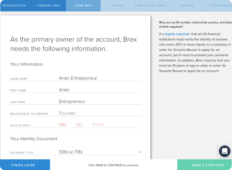Go to the Confirmation tab
Viewport: 232px width, 170px height.
click(x=220, y=6)
